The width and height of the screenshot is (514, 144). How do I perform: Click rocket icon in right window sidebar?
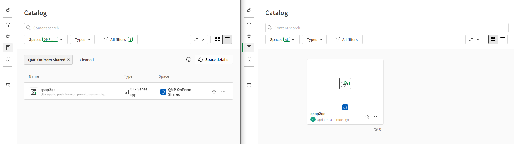tap(249, 10)
